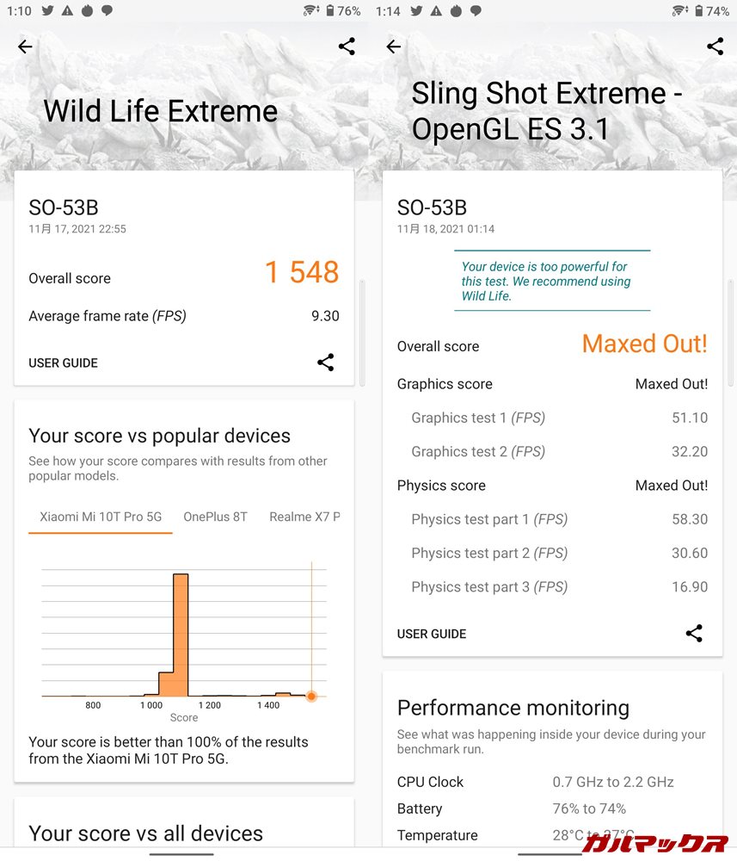This screenshot has width=737, height=861.
Task: Tap the Performance monitoring heading
Action: click(513, 708)
